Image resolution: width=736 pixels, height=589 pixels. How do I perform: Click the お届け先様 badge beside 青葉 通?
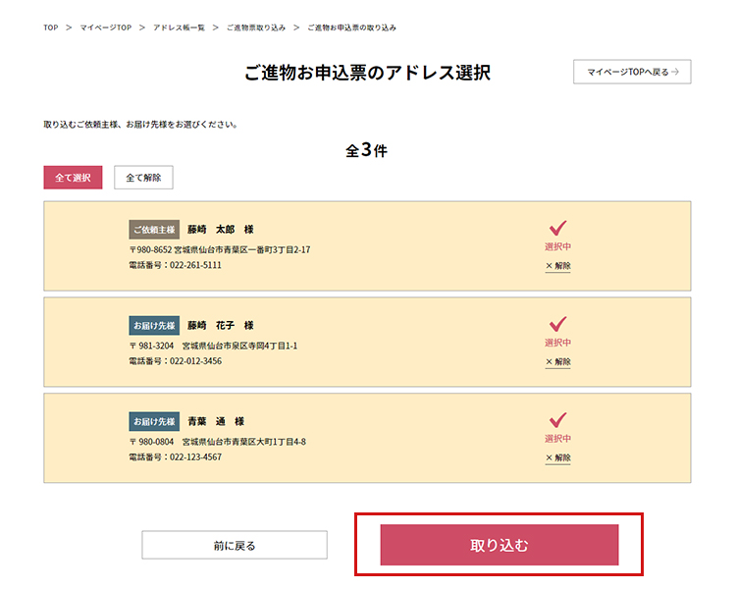pos(154,421)
